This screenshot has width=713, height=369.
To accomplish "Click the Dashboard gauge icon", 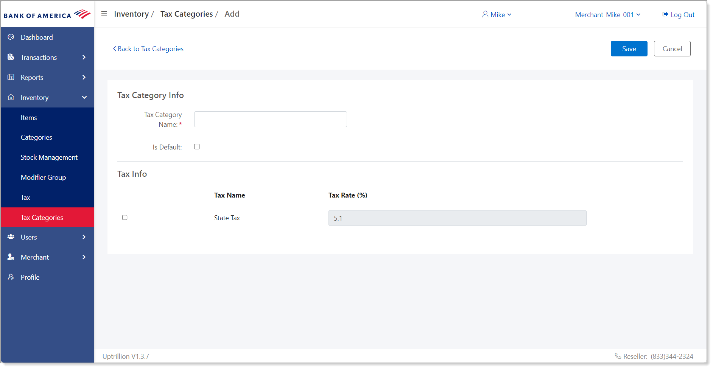I will pos(11,37).
